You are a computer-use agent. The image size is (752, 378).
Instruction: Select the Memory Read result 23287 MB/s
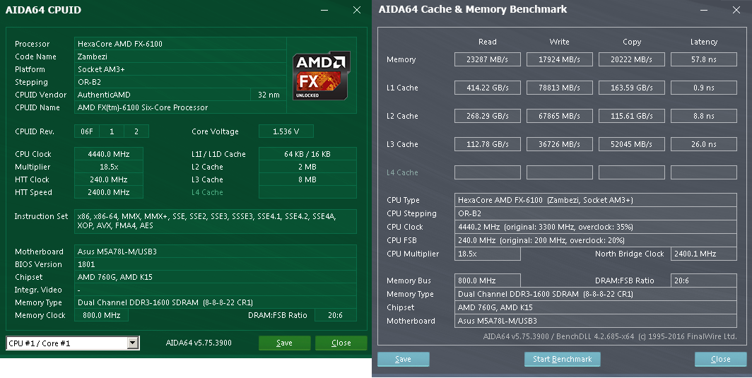click(x=487, y=59)
